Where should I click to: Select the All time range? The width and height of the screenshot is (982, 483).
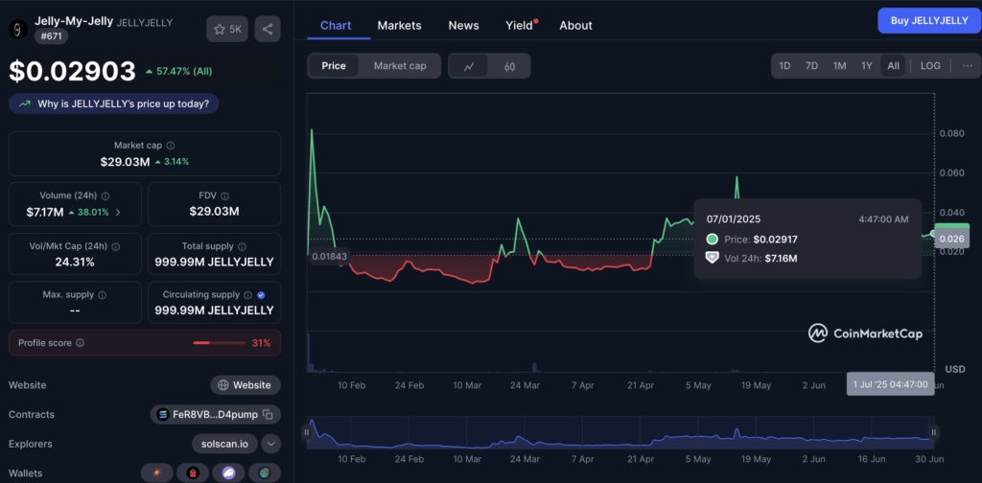(x=893, y=66)
